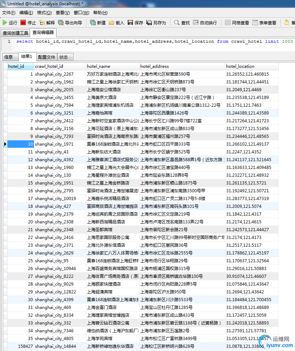Load a query file with 载入
The height and width of the screenshot is (351, 295).
[x=117, y=23]
